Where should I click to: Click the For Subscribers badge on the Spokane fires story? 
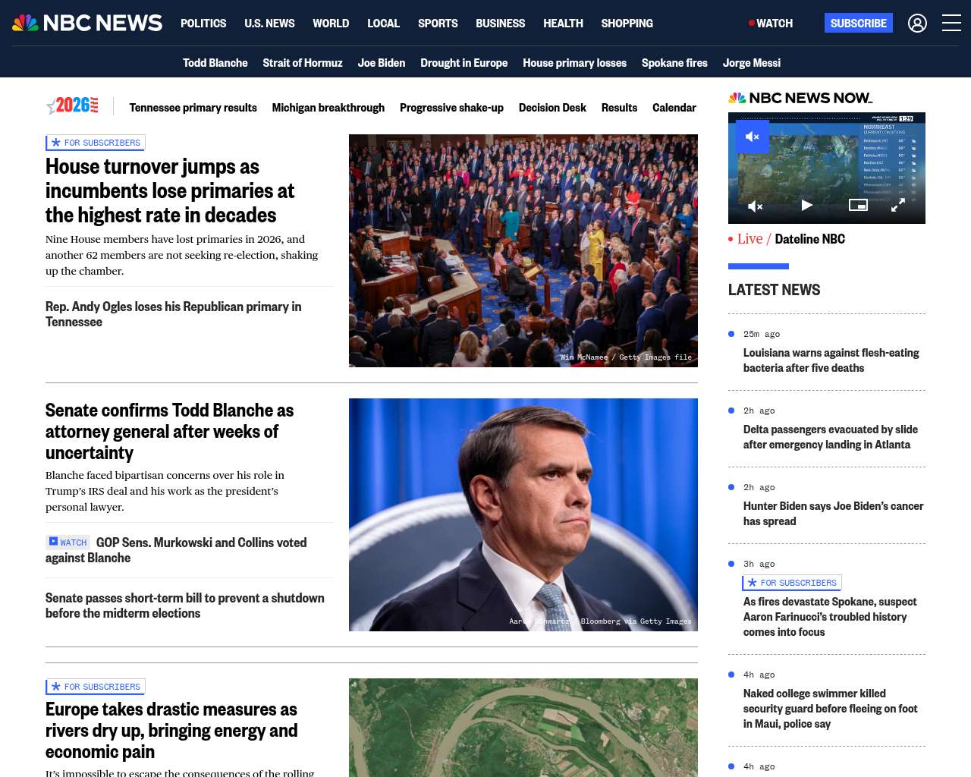[x=792, y=583]
